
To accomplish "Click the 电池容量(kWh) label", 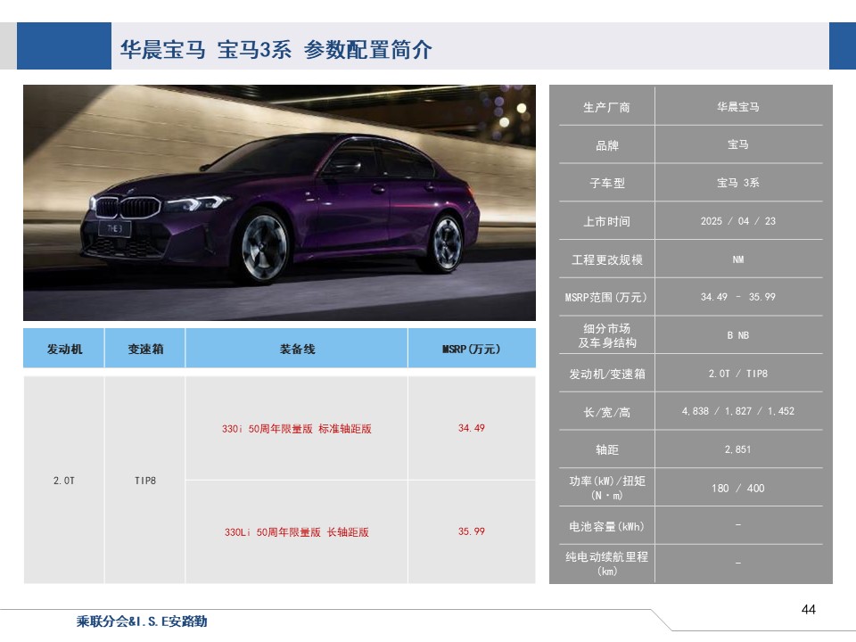I will [x=606, y=526].
